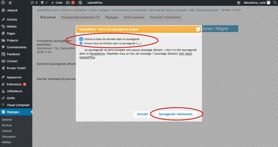278x147 pixels.
Task: Expand the (...) file options link
Action: tap(139, 44)
